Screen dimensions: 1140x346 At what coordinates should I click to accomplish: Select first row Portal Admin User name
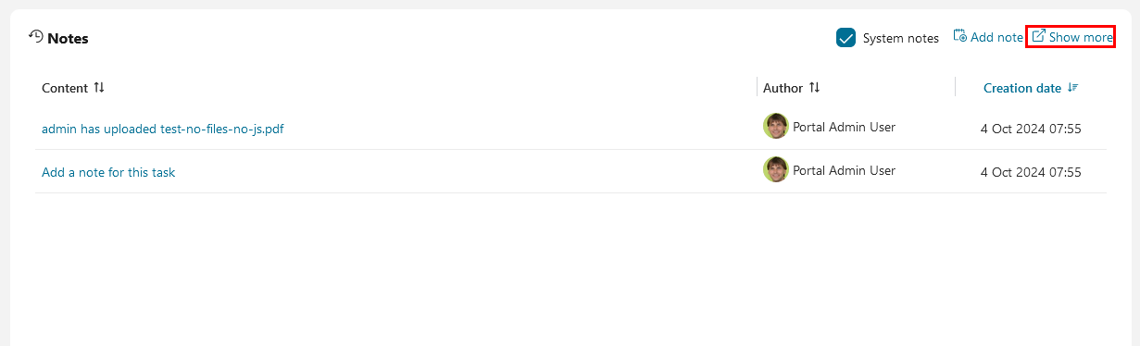click(844, 127)
